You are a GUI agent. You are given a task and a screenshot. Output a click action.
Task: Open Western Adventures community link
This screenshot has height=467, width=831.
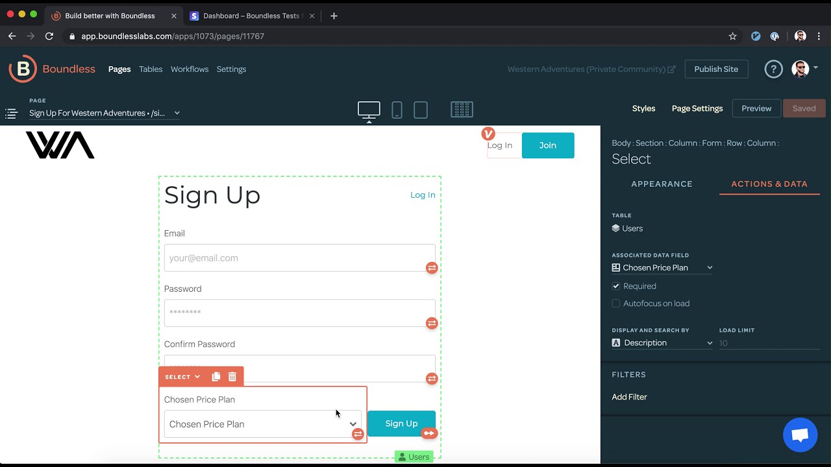click(x=591, y=69)
